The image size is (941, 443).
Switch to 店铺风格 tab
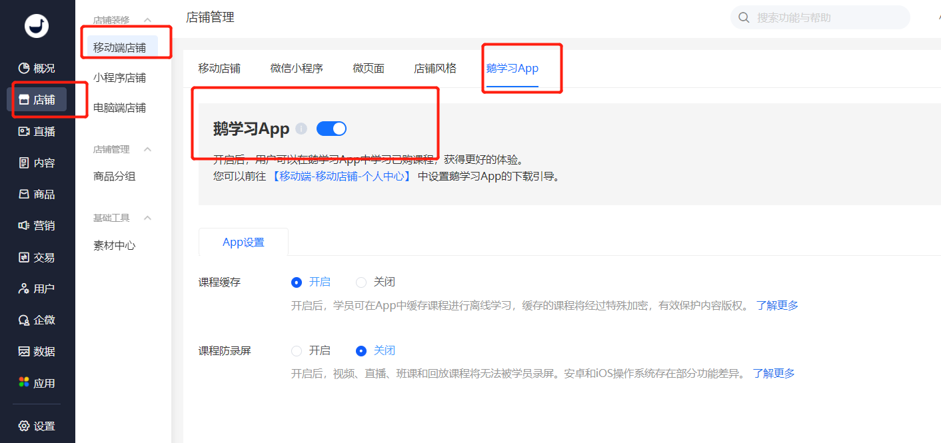(435, 68)
